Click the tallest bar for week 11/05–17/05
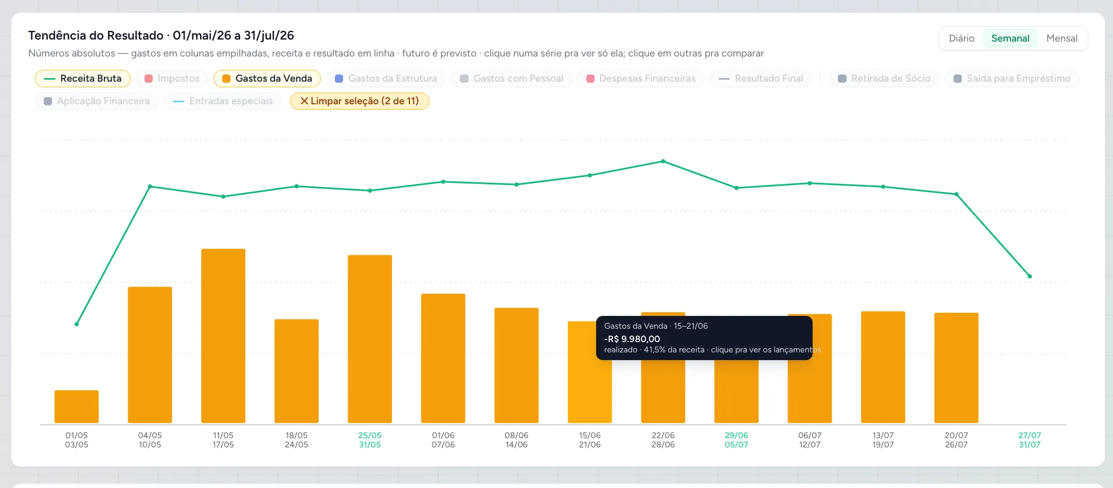 223,336
